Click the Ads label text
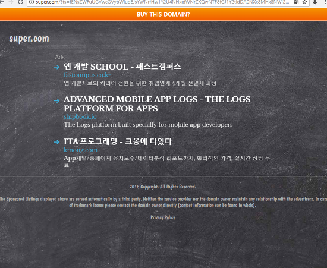This screenshot has width=327, height=268. tap(60, 57)
